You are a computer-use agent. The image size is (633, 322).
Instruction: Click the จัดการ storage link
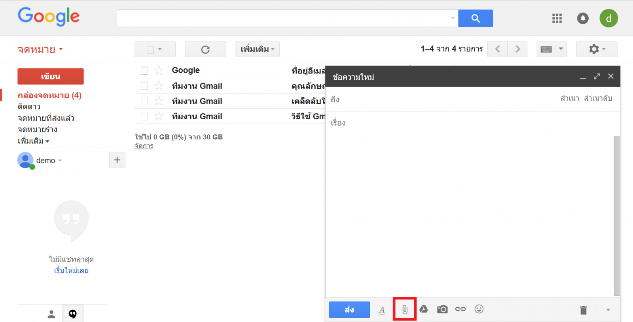point(144,146)
